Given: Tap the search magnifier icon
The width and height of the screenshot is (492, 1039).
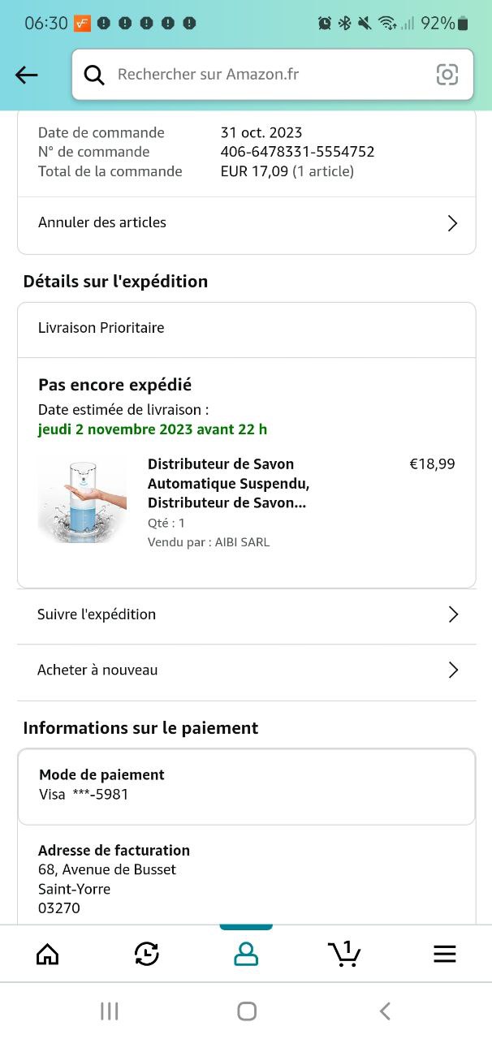Looking at the screenshot, I should 95,75.
